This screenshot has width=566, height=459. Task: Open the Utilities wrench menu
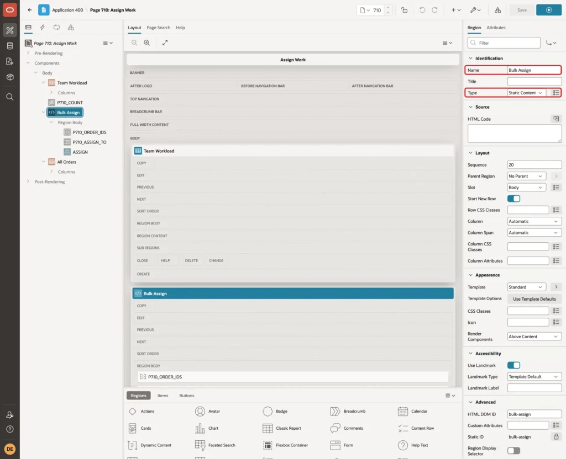(x=475, y=10)
